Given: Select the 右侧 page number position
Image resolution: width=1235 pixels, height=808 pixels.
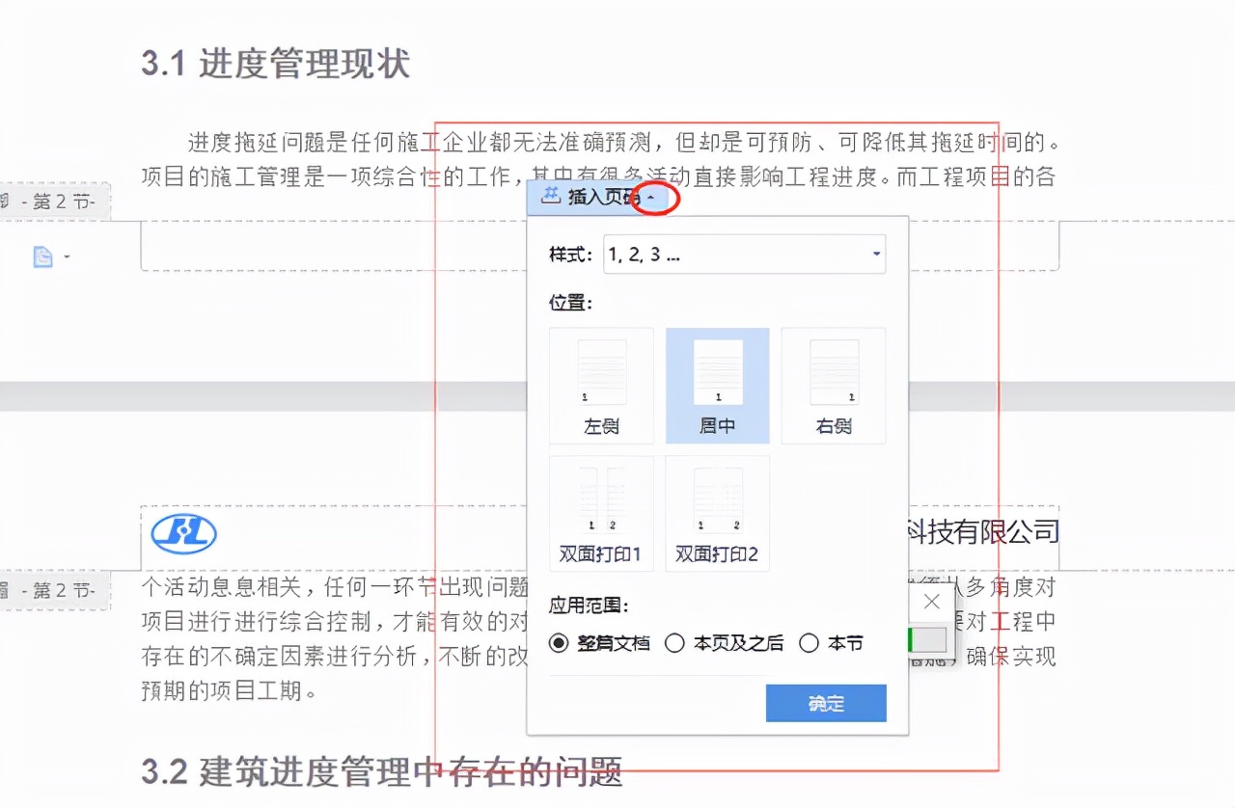Looking at the screenshot, I should click(833, 385).
